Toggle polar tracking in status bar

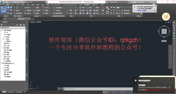(x=118, y=92)
